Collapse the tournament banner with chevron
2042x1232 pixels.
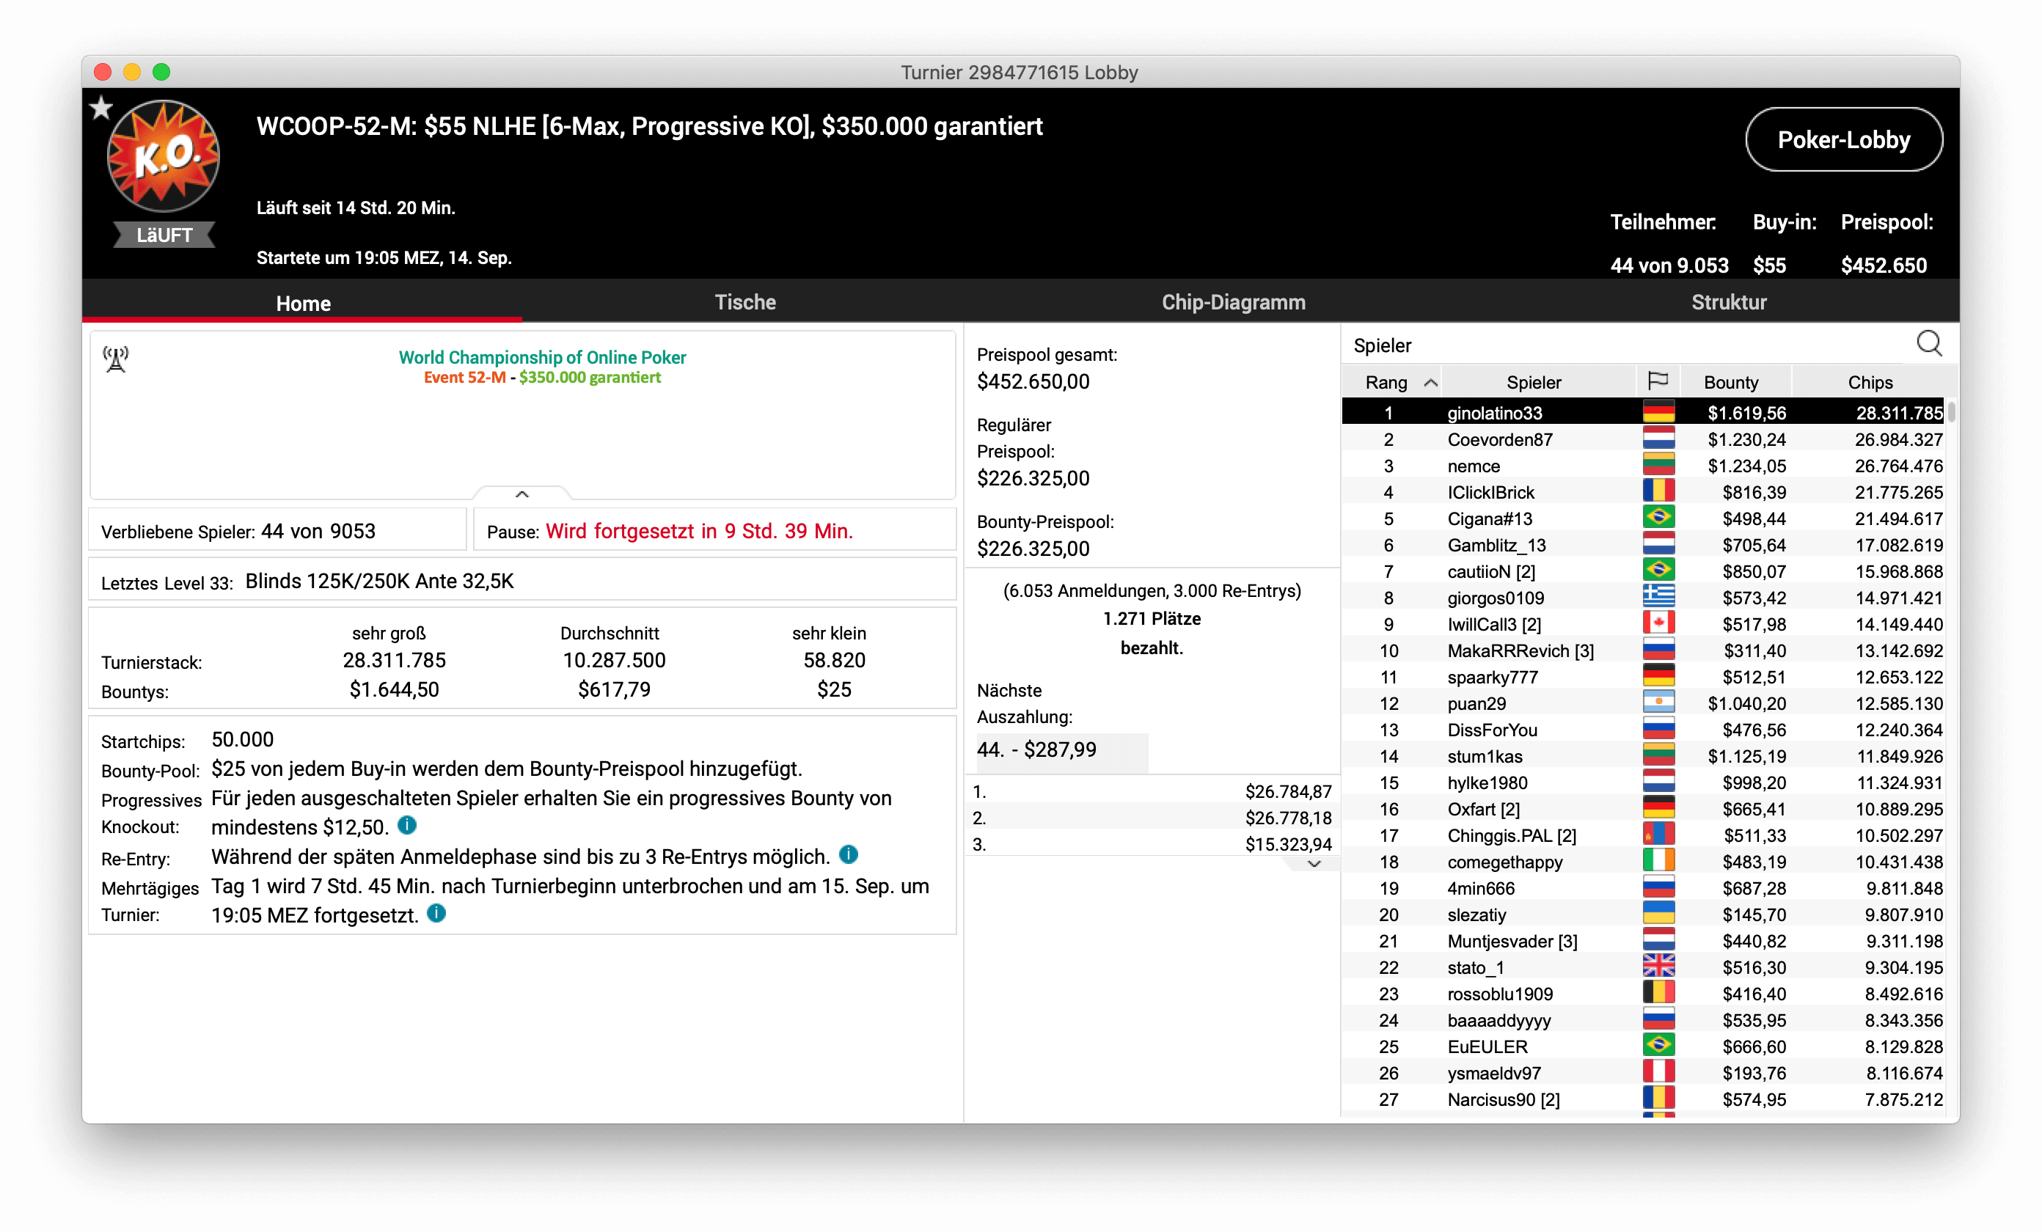pos(522,494)
